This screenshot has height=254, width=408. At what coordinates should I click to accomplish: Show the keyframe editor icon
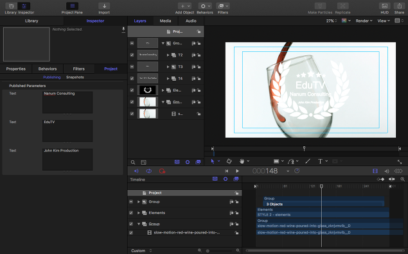pyautogui.click(x=398, y=171)
